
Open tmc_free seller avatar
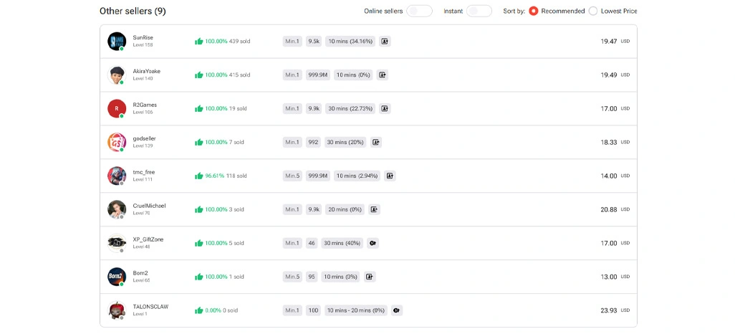[x=117, y=176]
